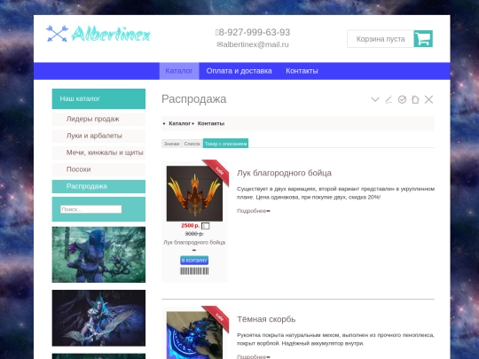Click the product name caption under the price
This screenshot has height=359, width=479.
[194, 242]
